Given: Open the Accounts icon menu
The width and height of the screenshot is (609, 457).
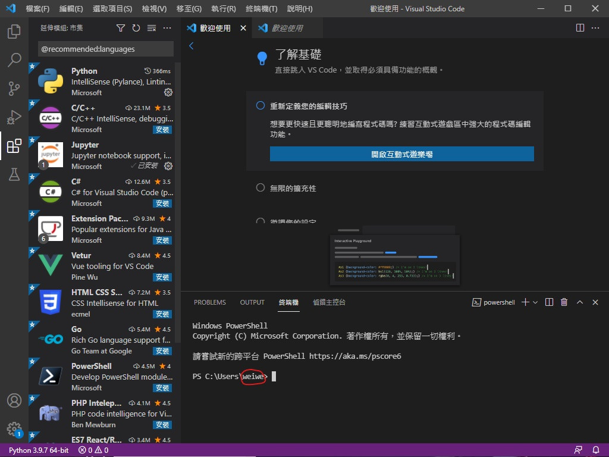Looking at the screenshot, I should [x=14, y=400].
